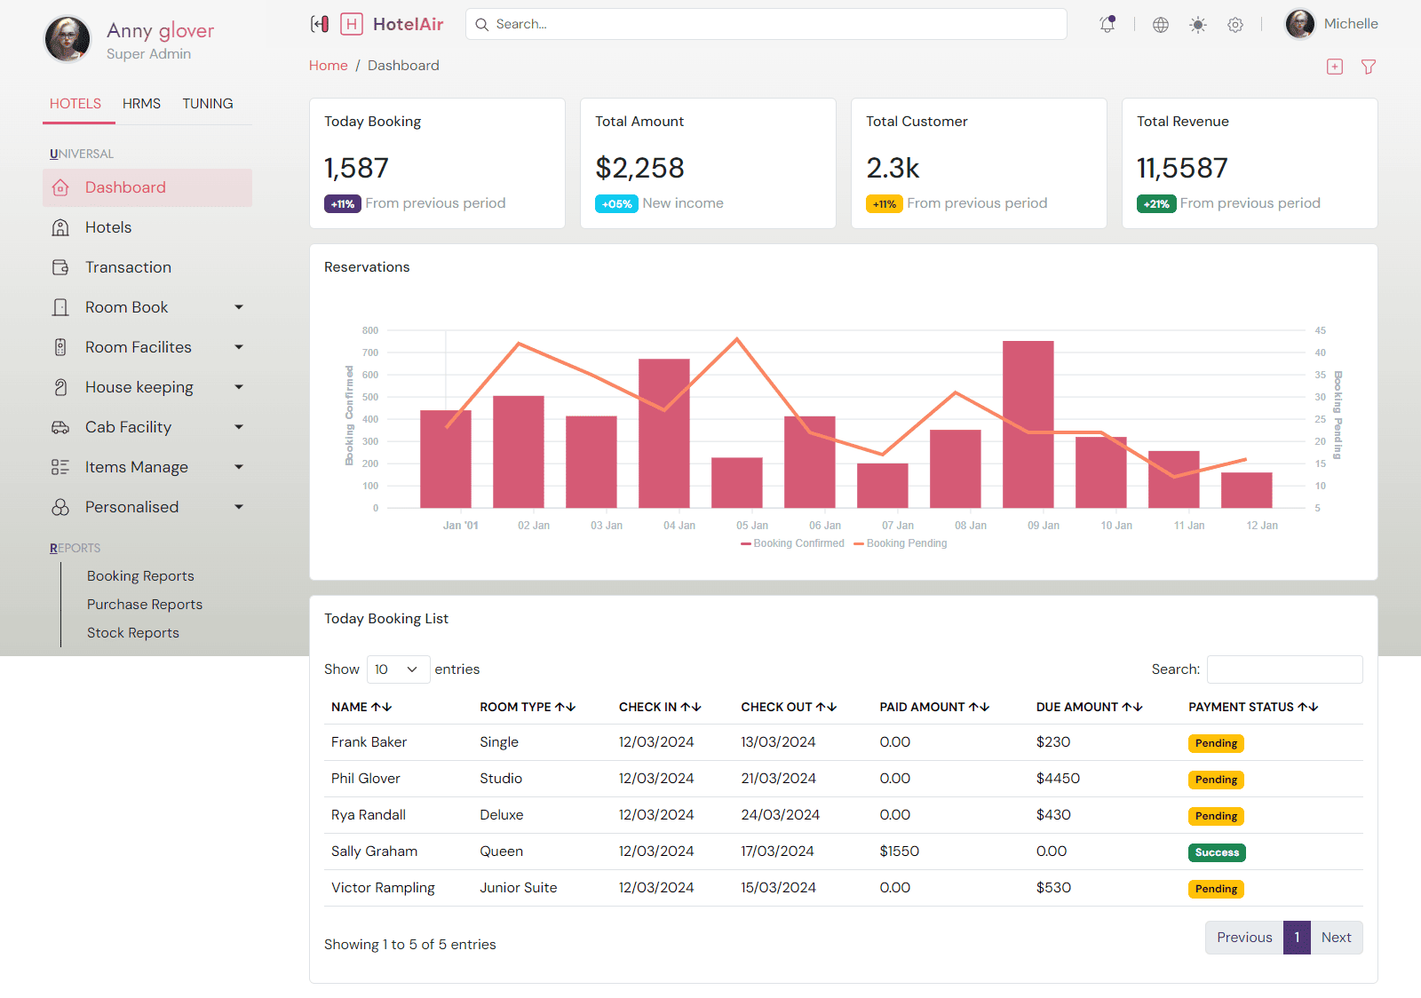Click the notification bell icon
The height and width of the screenshot is (998, 1421).
point(1107,25)
